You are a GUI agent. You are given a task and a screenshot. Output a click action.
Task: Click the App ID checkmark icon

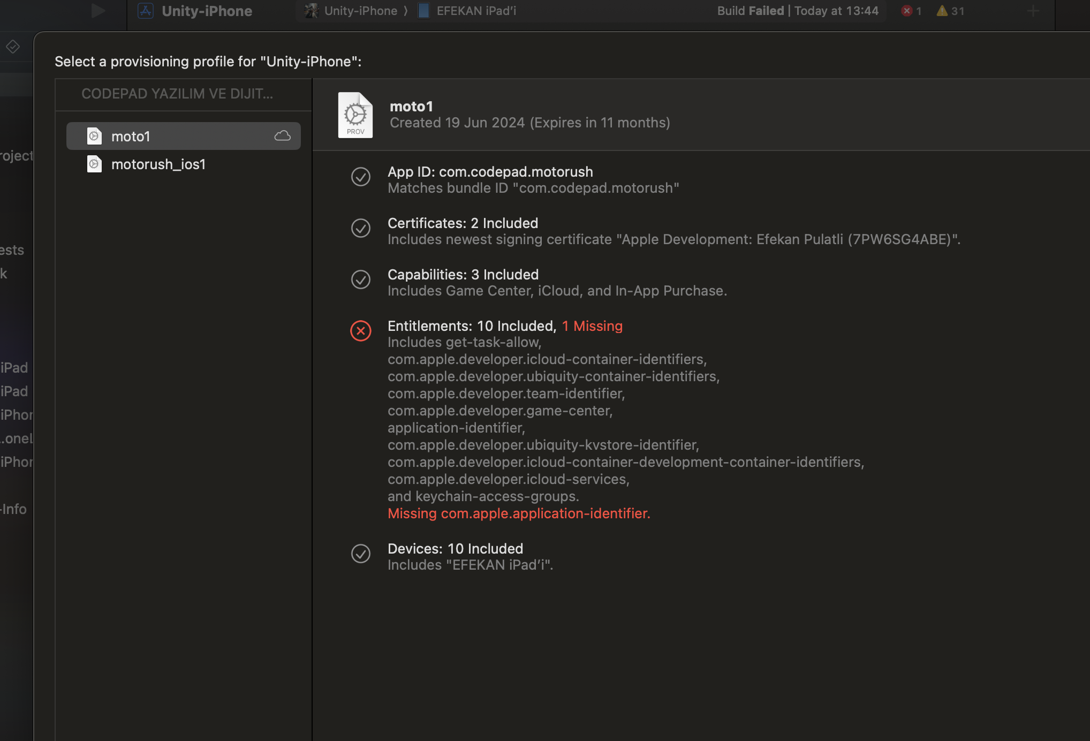[361, 177]
